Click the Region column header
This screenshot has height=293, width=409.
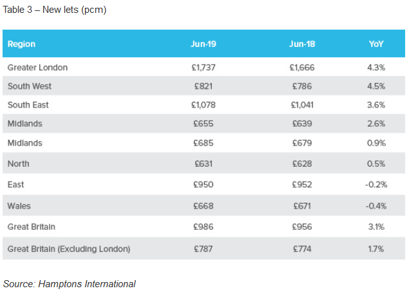click(22, 44)
